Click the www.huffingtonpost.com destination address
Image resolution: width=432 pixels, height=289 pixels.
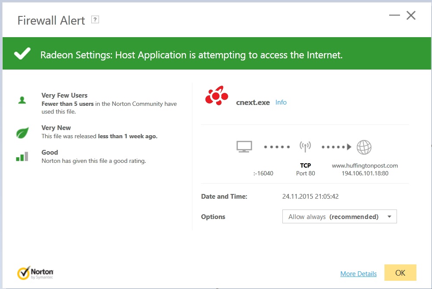click(365, 166)
